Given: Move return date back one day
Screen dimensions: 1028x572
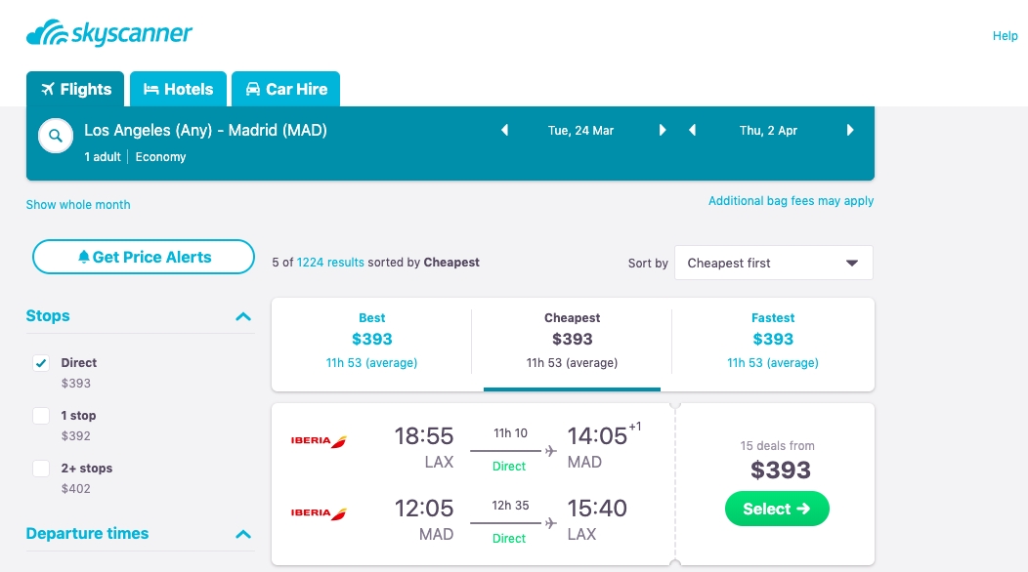Looking at the screenshot, I should point(692,131).
